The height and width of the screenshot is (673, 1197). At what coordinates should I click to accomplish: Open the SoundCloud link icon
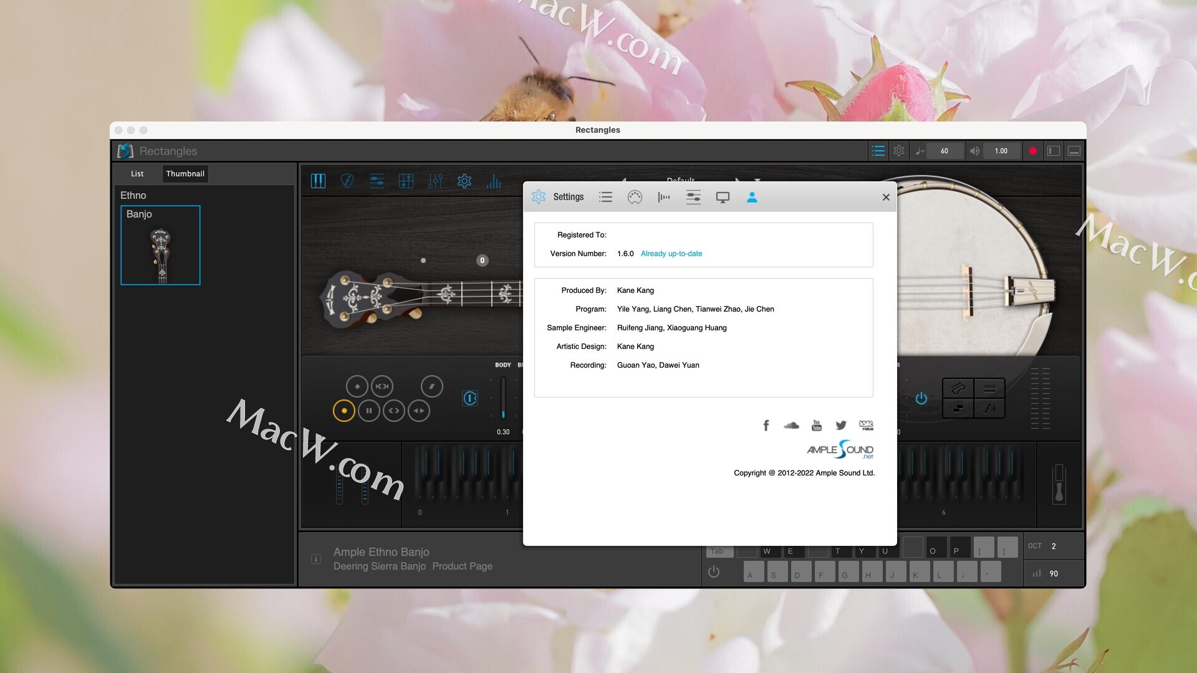(791, 425)
